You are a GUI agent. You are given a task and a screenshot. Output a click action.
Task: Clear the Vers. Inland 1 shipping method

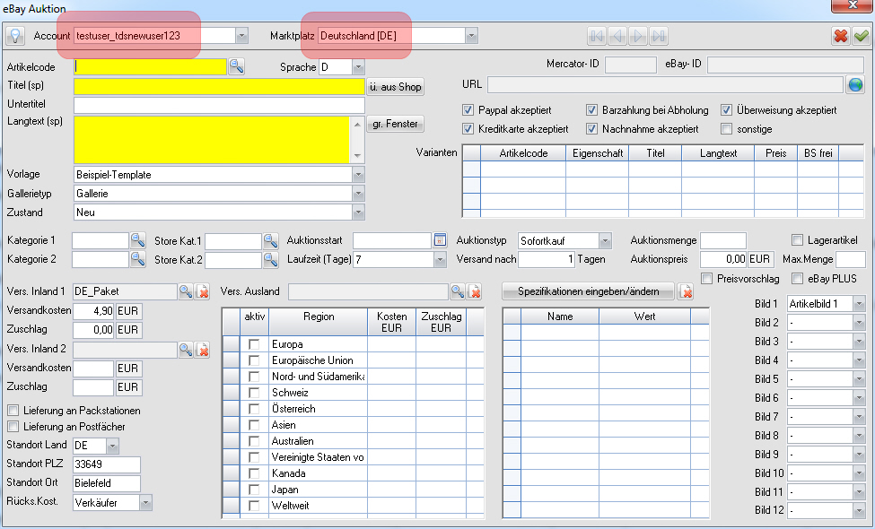click(x=203, y=291)
